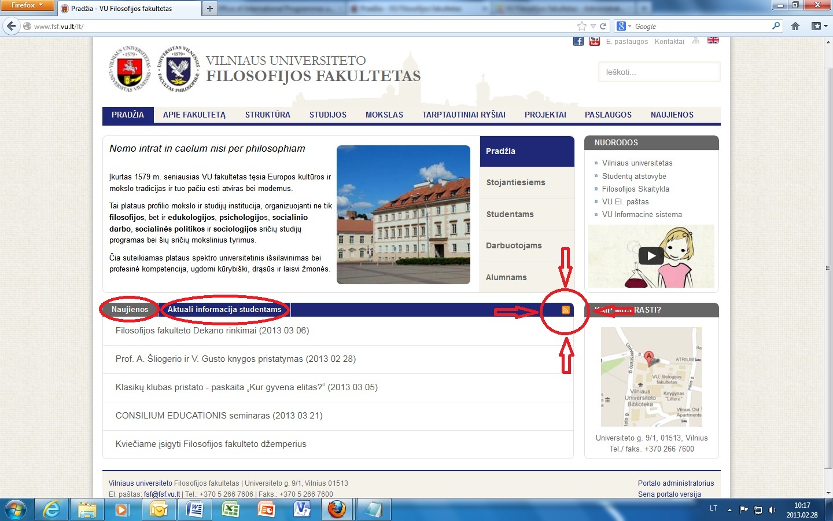
Task: Click the orange RSS feed icon
Action: 566,310
